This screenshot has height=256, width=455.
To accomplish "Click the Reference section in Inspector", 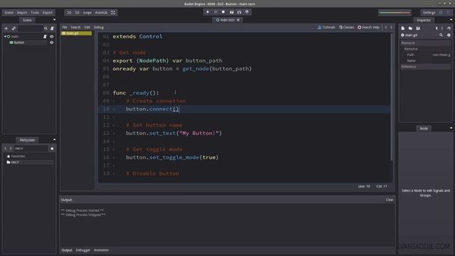I will [425, 66].
